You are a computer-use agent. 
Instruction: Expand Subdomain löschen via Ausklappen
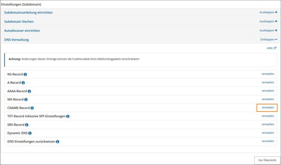[268, 21]
